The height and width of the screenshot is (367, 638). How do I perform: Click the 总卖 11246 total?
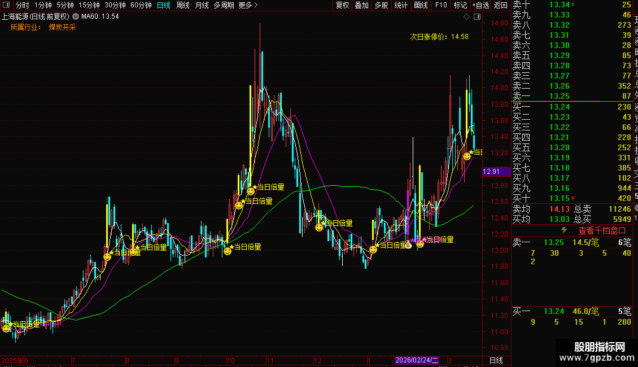click(x=602, y=209)
